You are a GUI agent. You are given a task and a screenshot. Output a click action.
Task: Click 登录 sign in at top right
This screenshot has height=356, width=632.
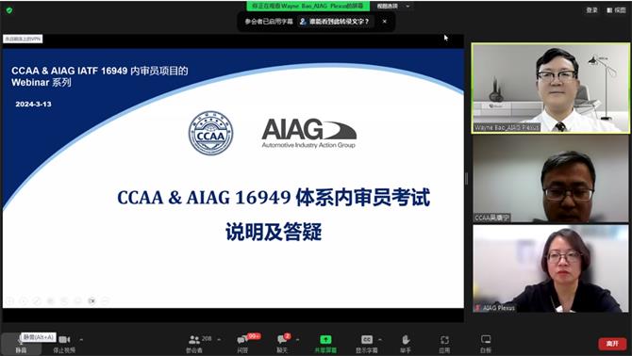[591, 10]
